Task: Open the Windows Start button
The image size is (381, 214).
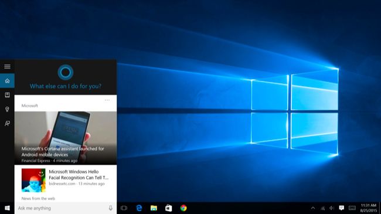Action: [7, 208]
